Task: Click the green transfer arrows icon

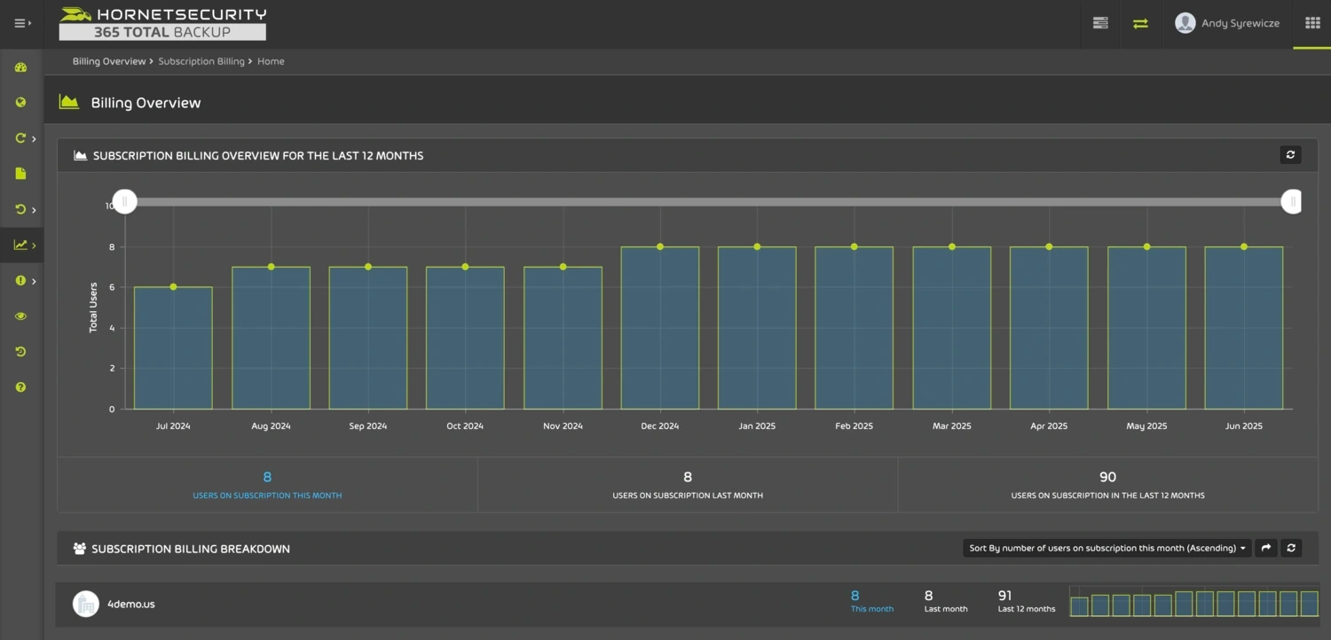Action: coord(1141,24)
